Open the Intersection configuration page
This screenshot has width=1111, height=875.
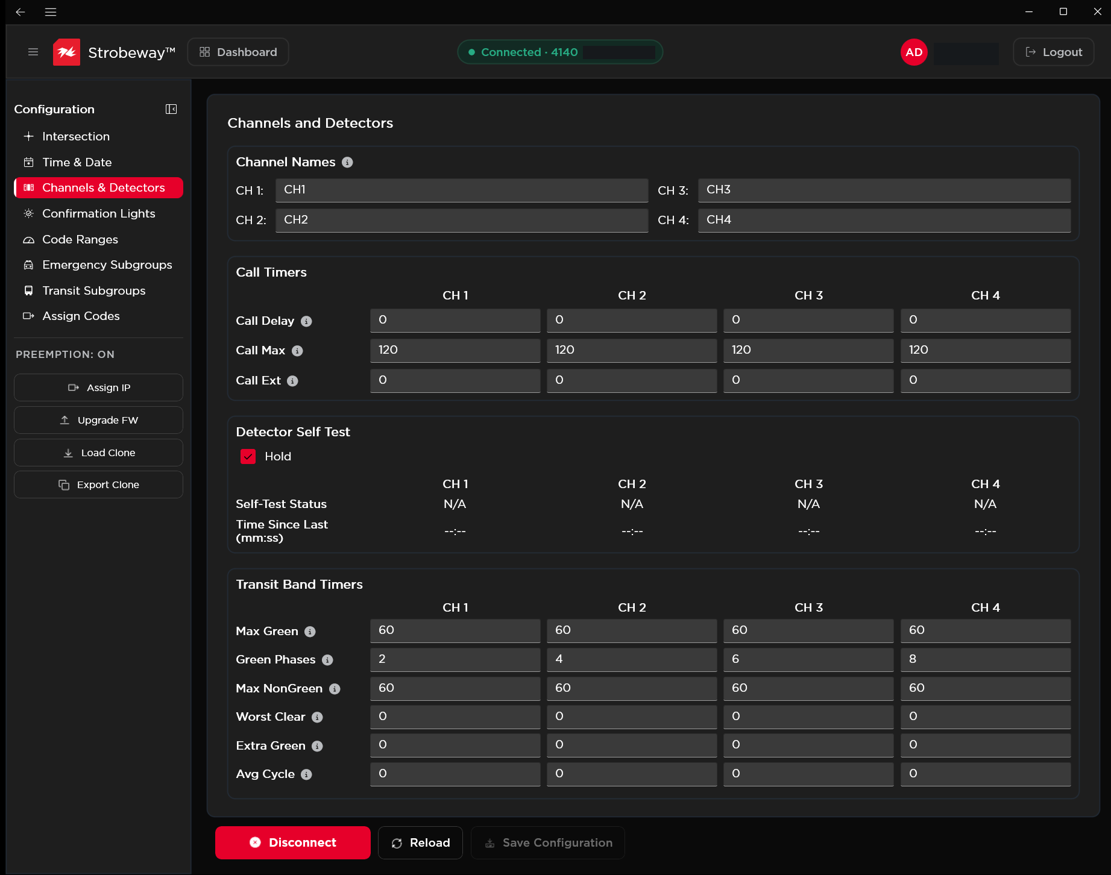(98, 136)
